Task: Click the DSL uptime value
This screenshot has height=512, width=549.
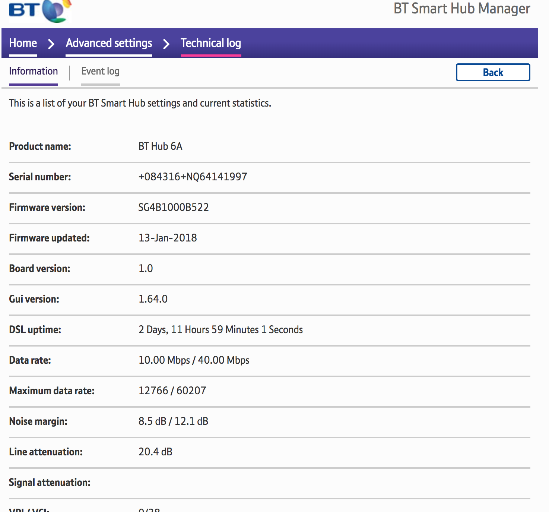Action: coord(220,329)
